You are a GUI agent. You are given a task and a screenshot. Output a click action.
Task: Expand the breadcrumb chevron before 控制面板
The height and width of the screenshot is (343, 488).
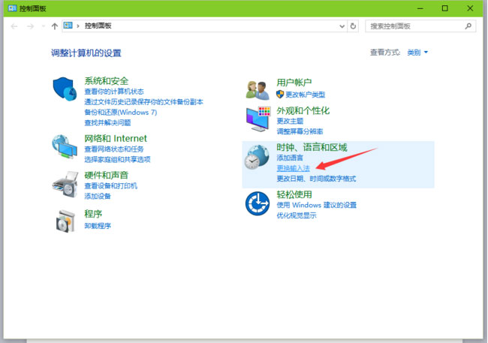(x=78, y=26)
